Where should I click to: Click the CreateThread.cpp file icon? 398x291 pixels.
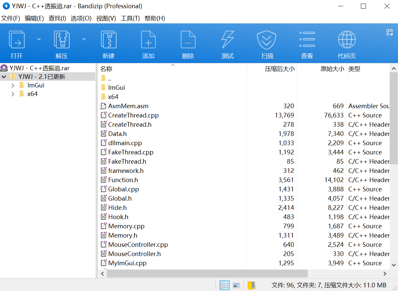point(103,115)
